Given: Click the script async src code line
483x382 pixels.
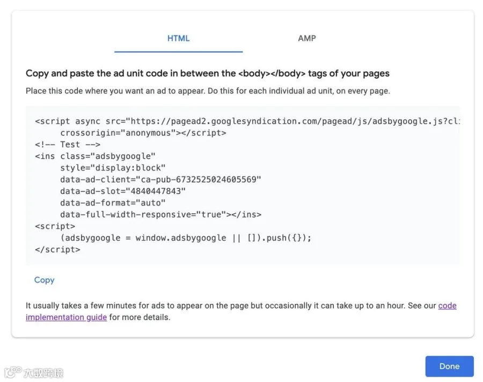Looking at the screenshot, I should (x=247, y=121).
